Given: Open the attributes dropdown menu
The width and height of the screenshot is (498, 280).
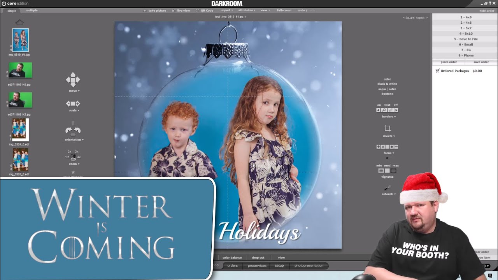Looking at the screenshot, I should (247, 10).
